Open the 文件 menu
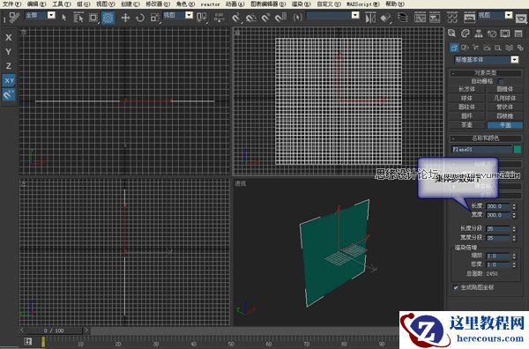Image resolution: width=529 pixels, height=349 pixels. point(11,4)
